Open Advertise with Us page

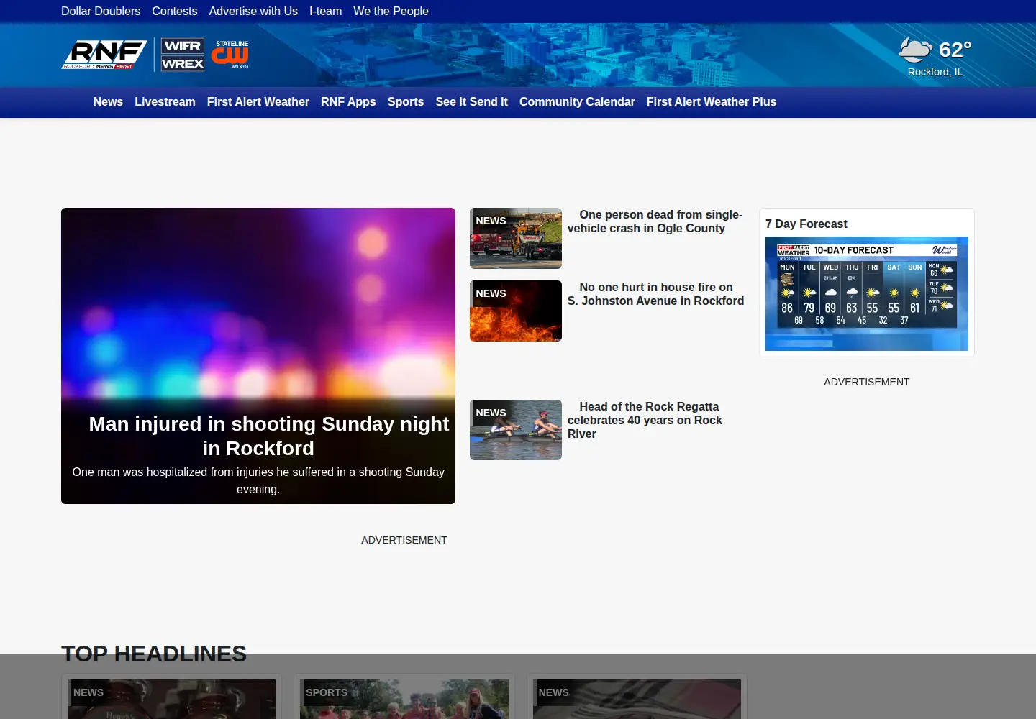point(253,12)
